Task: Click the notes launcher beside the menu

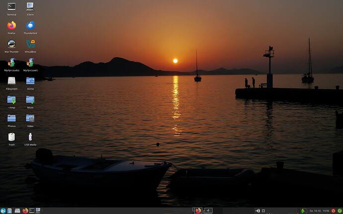Action: (9, 211)
